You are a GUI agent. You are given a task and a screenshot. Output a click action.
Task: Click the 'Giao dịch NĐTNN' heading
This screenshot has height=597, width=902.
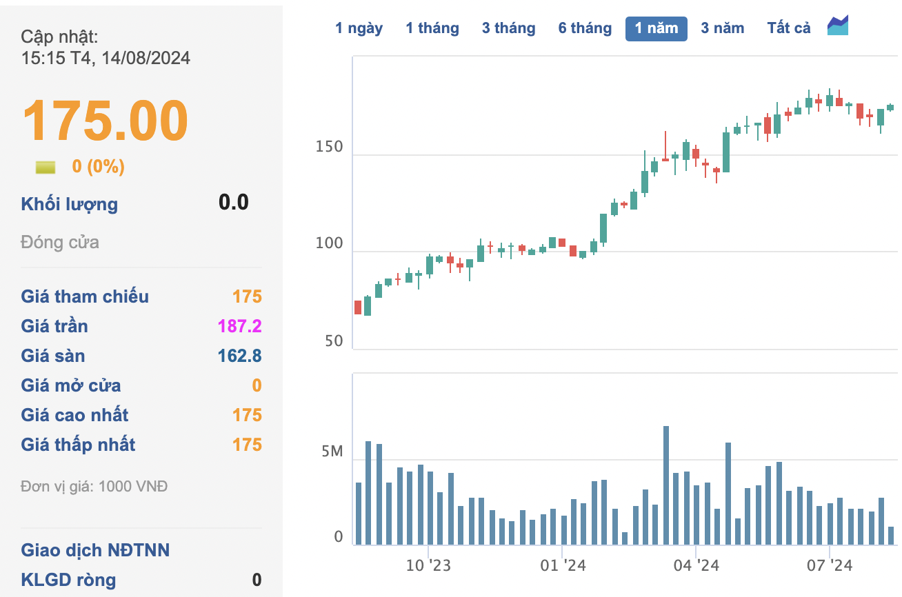pos(95,550)
